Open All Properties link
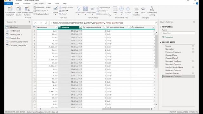This screenshot has height=114, width=203. (x=167, y=37)
